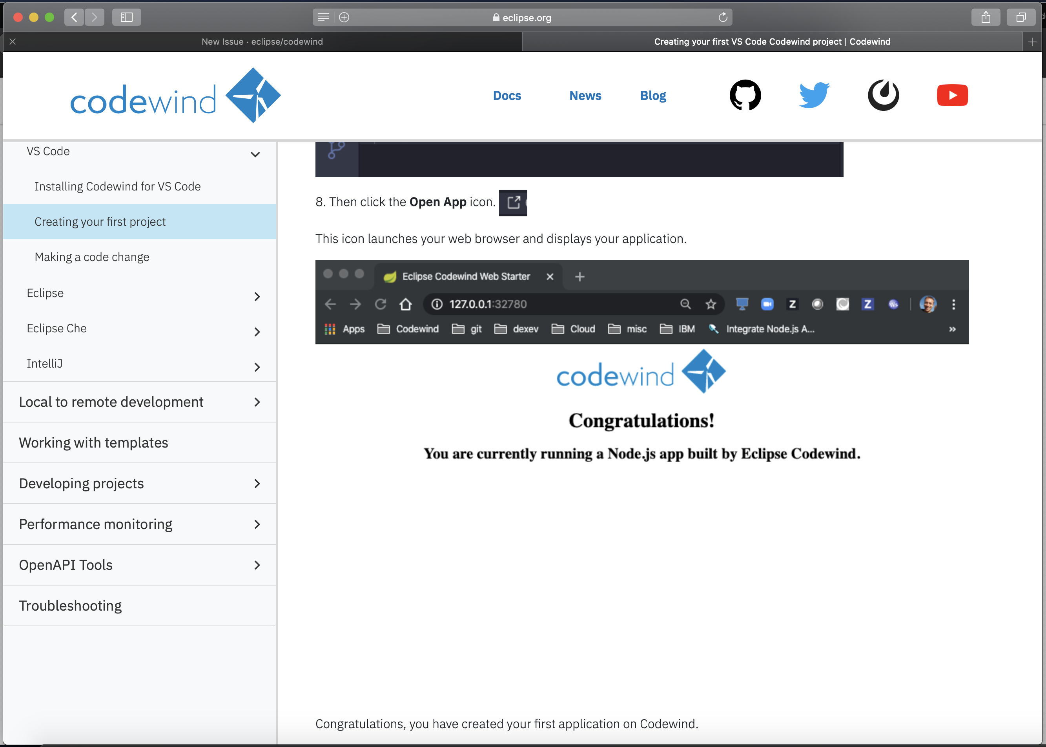Viewport: 1046px width, 747px height.
Task: Click the Twitter bird icon
Action: [814, 95]
